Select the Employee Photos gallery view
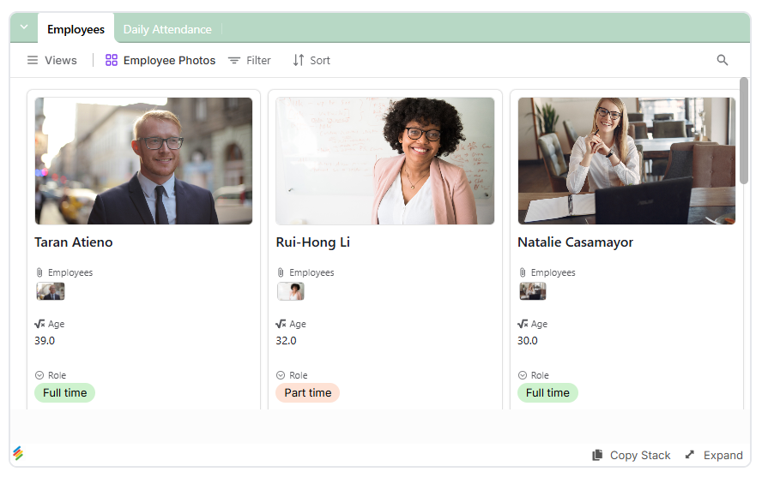The image size is (768, 478). 160,60
